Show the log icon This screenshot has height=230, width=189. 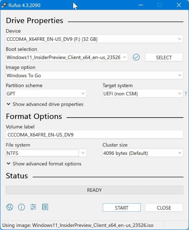[x=45, y=207]
